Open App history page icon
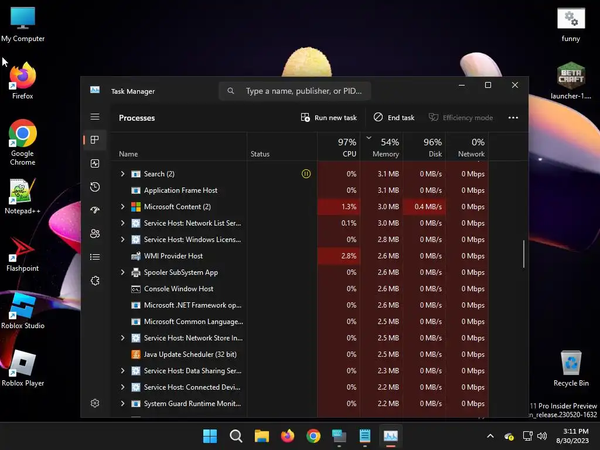This screenshot has width=600, height=450. click(94, 187)
